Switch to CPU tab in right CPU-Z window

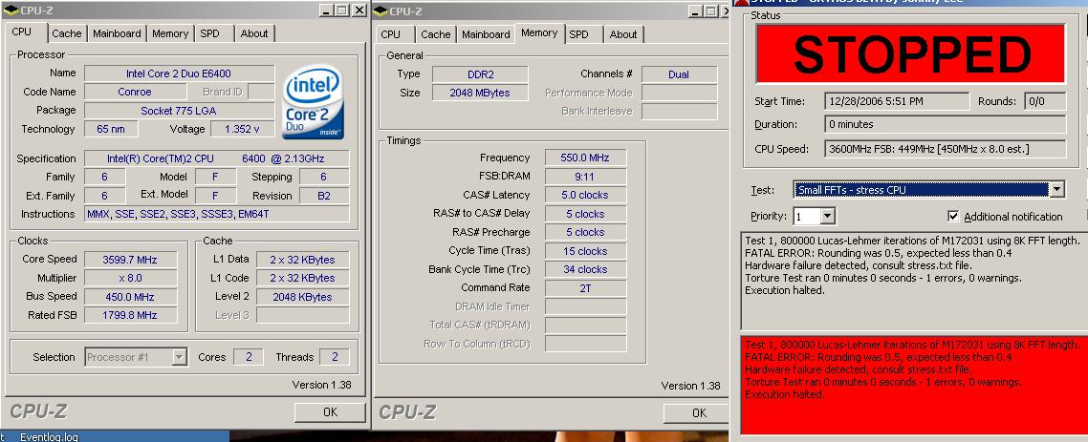point(391,34)
